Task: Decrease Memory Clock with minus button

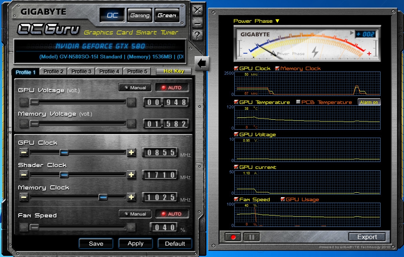Action: (x=24, y=197)
